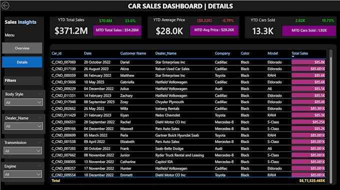Sort by Model column header

[x=272, y=53]
